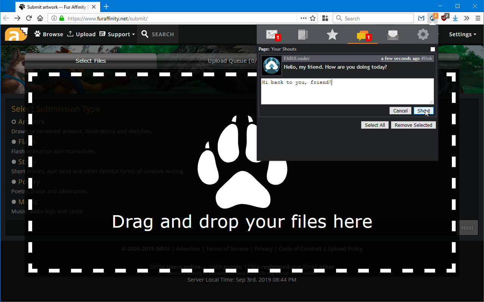The image size is (484, 302).
Task: Open the Terms of Service link
Action: (x=227, y=249)
